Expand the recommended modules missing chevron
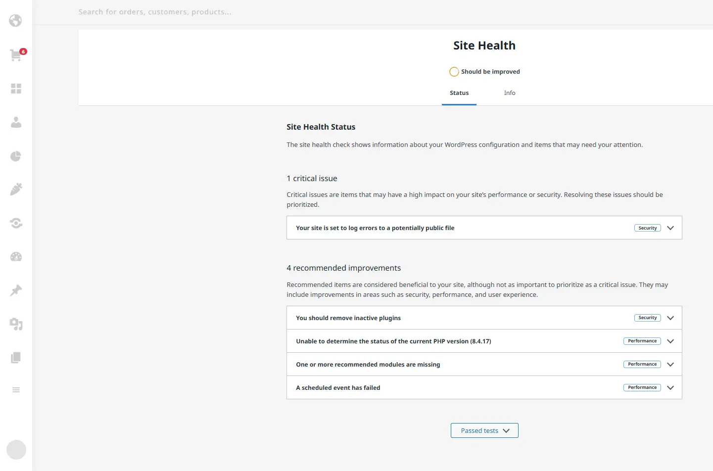Screen dimensions: 713x471 [670, 365]
